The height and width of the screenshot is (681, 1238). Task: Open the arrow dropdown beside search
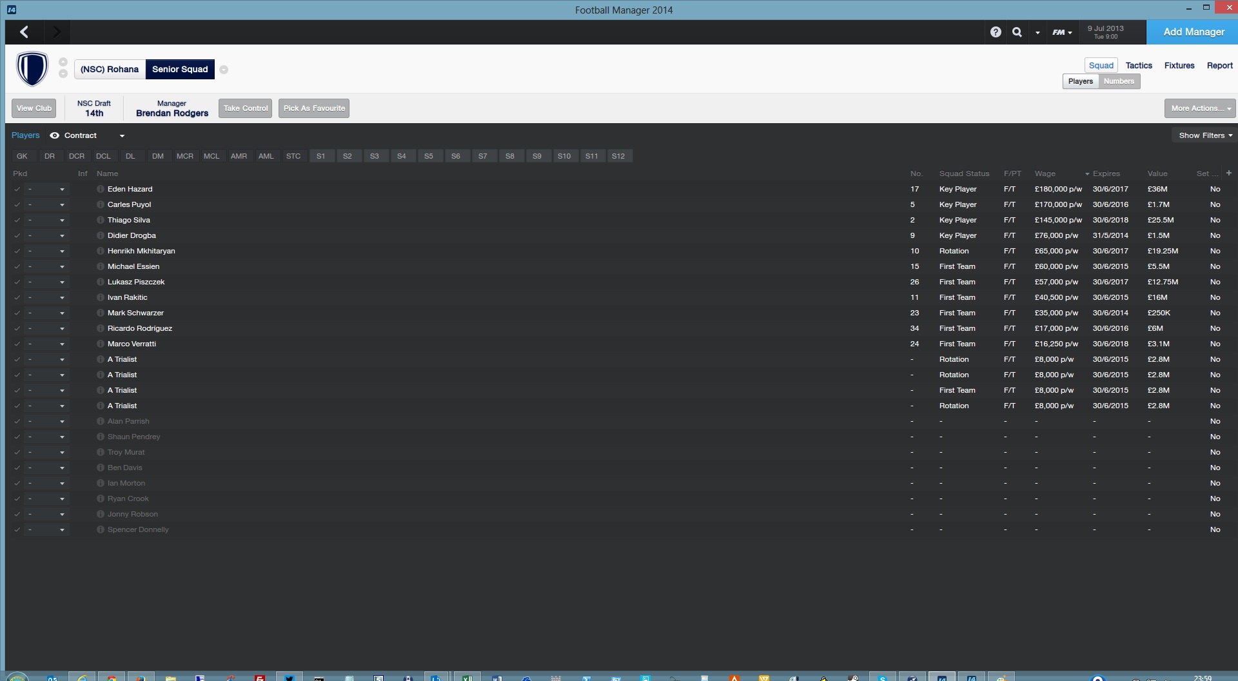pyautogui.click(x=1037, y=32)
